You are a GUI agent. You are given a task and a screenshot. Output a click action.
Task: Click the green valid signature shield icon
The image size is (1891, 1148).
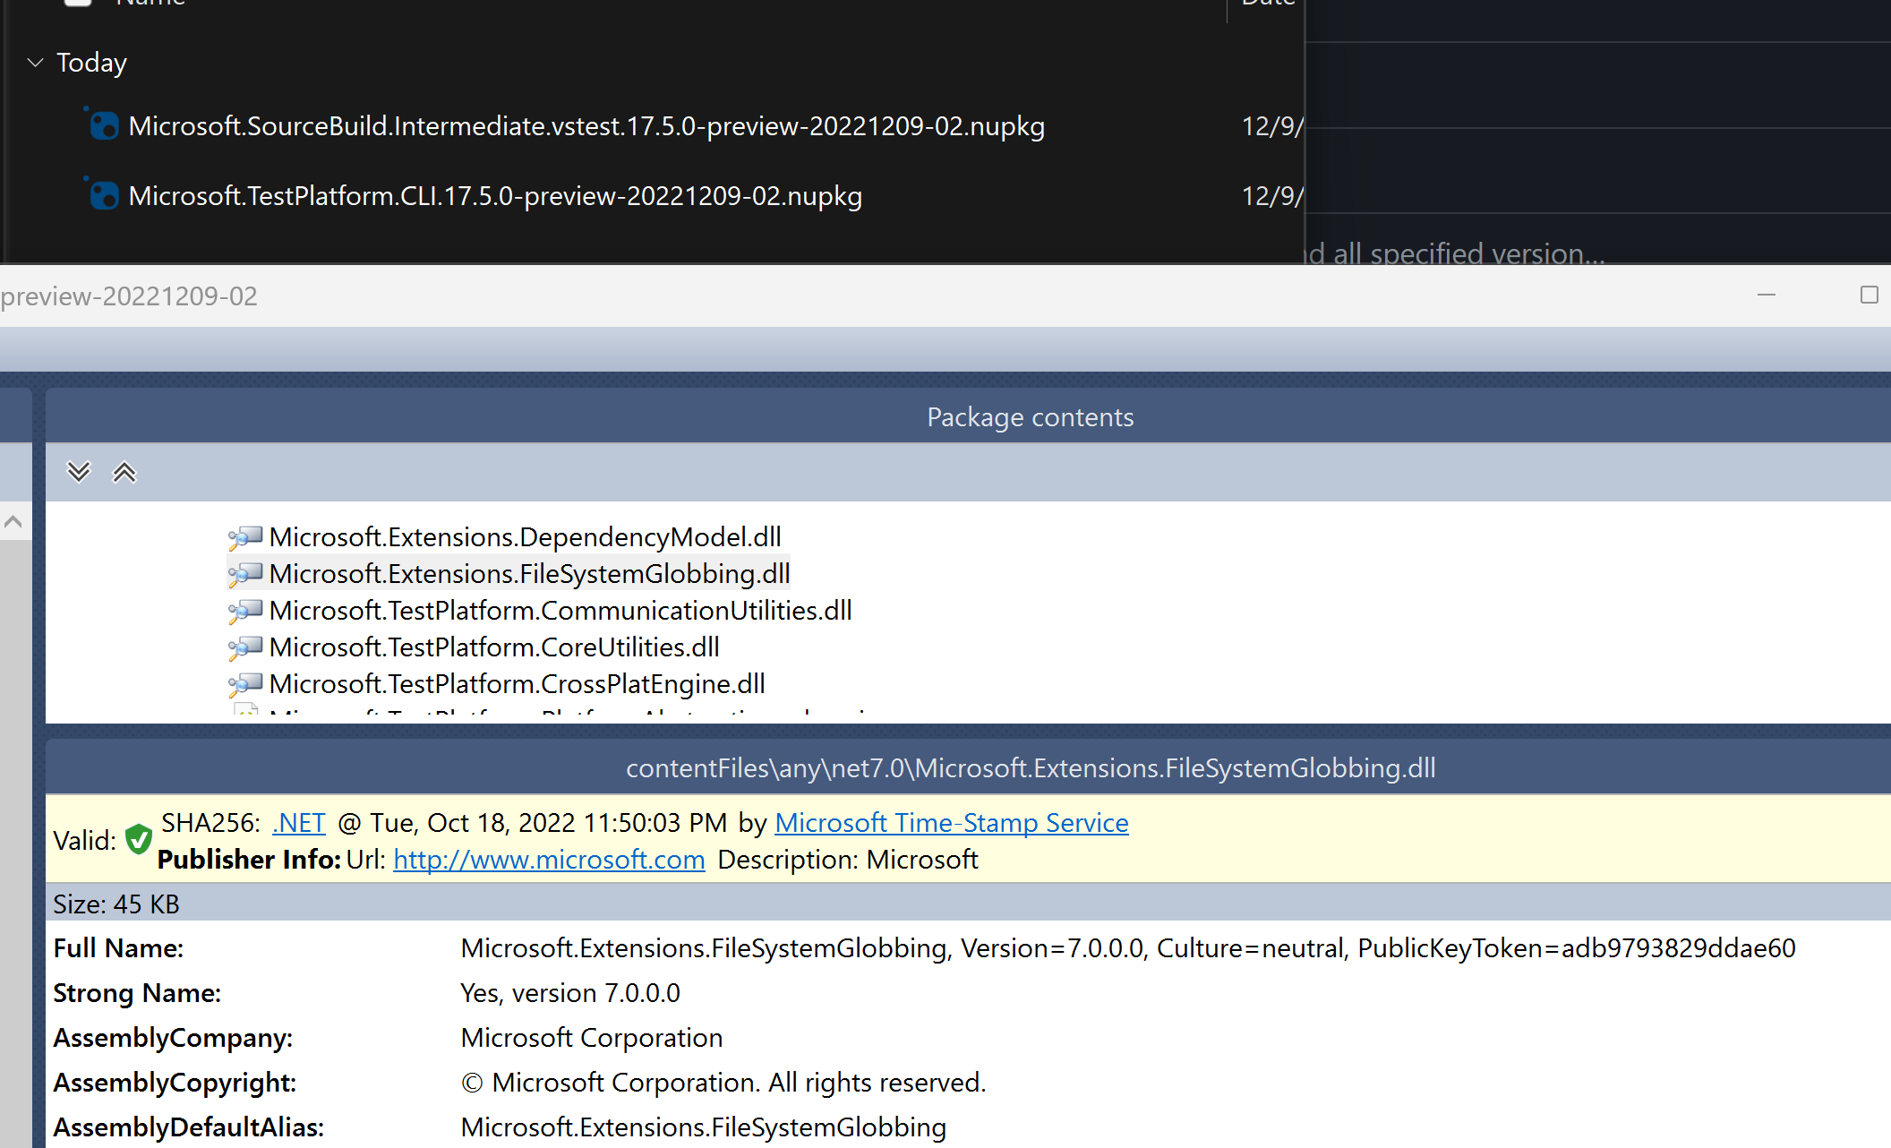(x=138, y=840)
